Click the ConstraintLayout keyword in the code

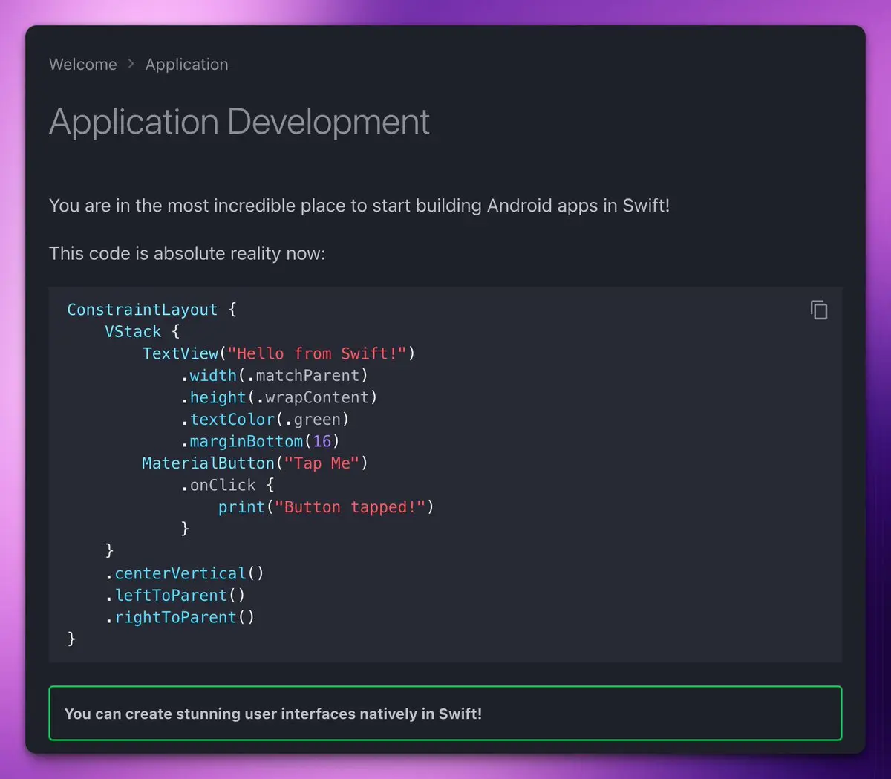(142, 310)
